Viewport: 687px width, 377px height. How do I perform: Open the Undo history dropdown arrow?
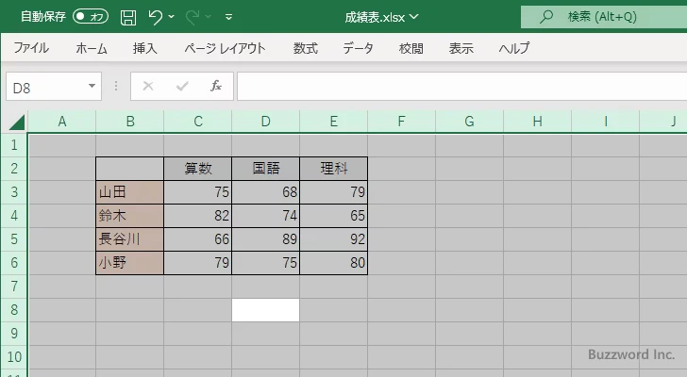tap(172, 17)
